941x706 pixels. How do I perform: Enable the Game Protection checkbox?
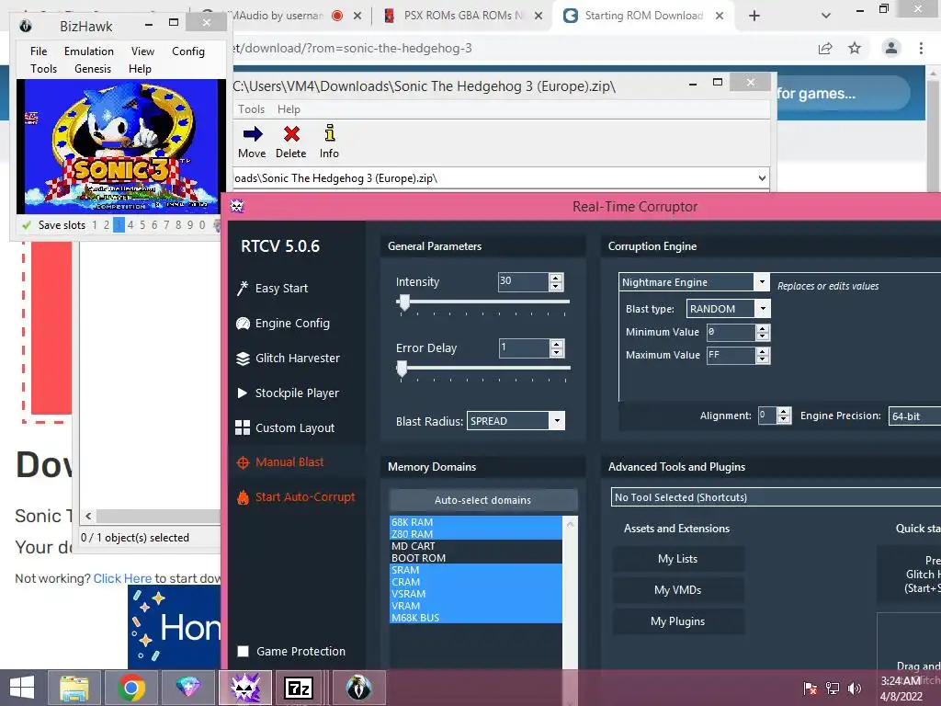coord(243,652)
